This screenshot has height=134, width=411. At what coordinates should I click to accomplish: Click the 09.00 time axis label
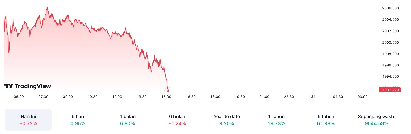click(68, 97)
